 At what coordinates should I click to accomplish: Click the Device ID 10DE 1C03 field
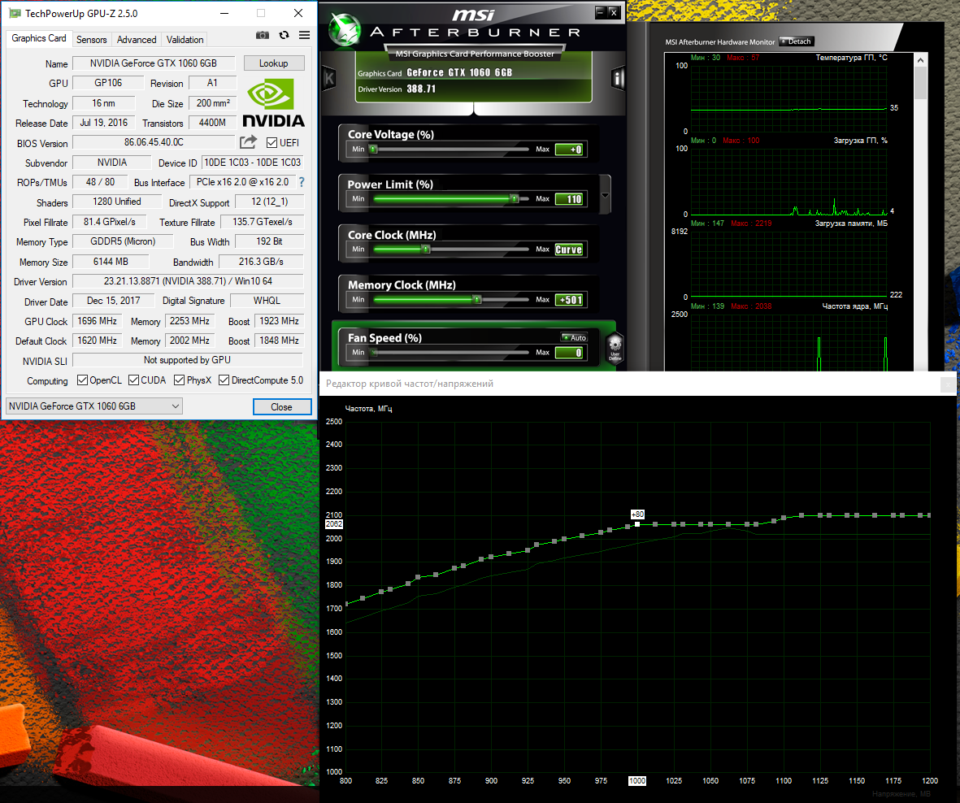(252, 163)
